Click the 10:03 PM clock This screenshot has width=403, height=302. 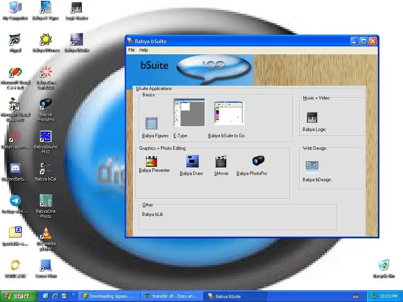(x=388, y=296)
